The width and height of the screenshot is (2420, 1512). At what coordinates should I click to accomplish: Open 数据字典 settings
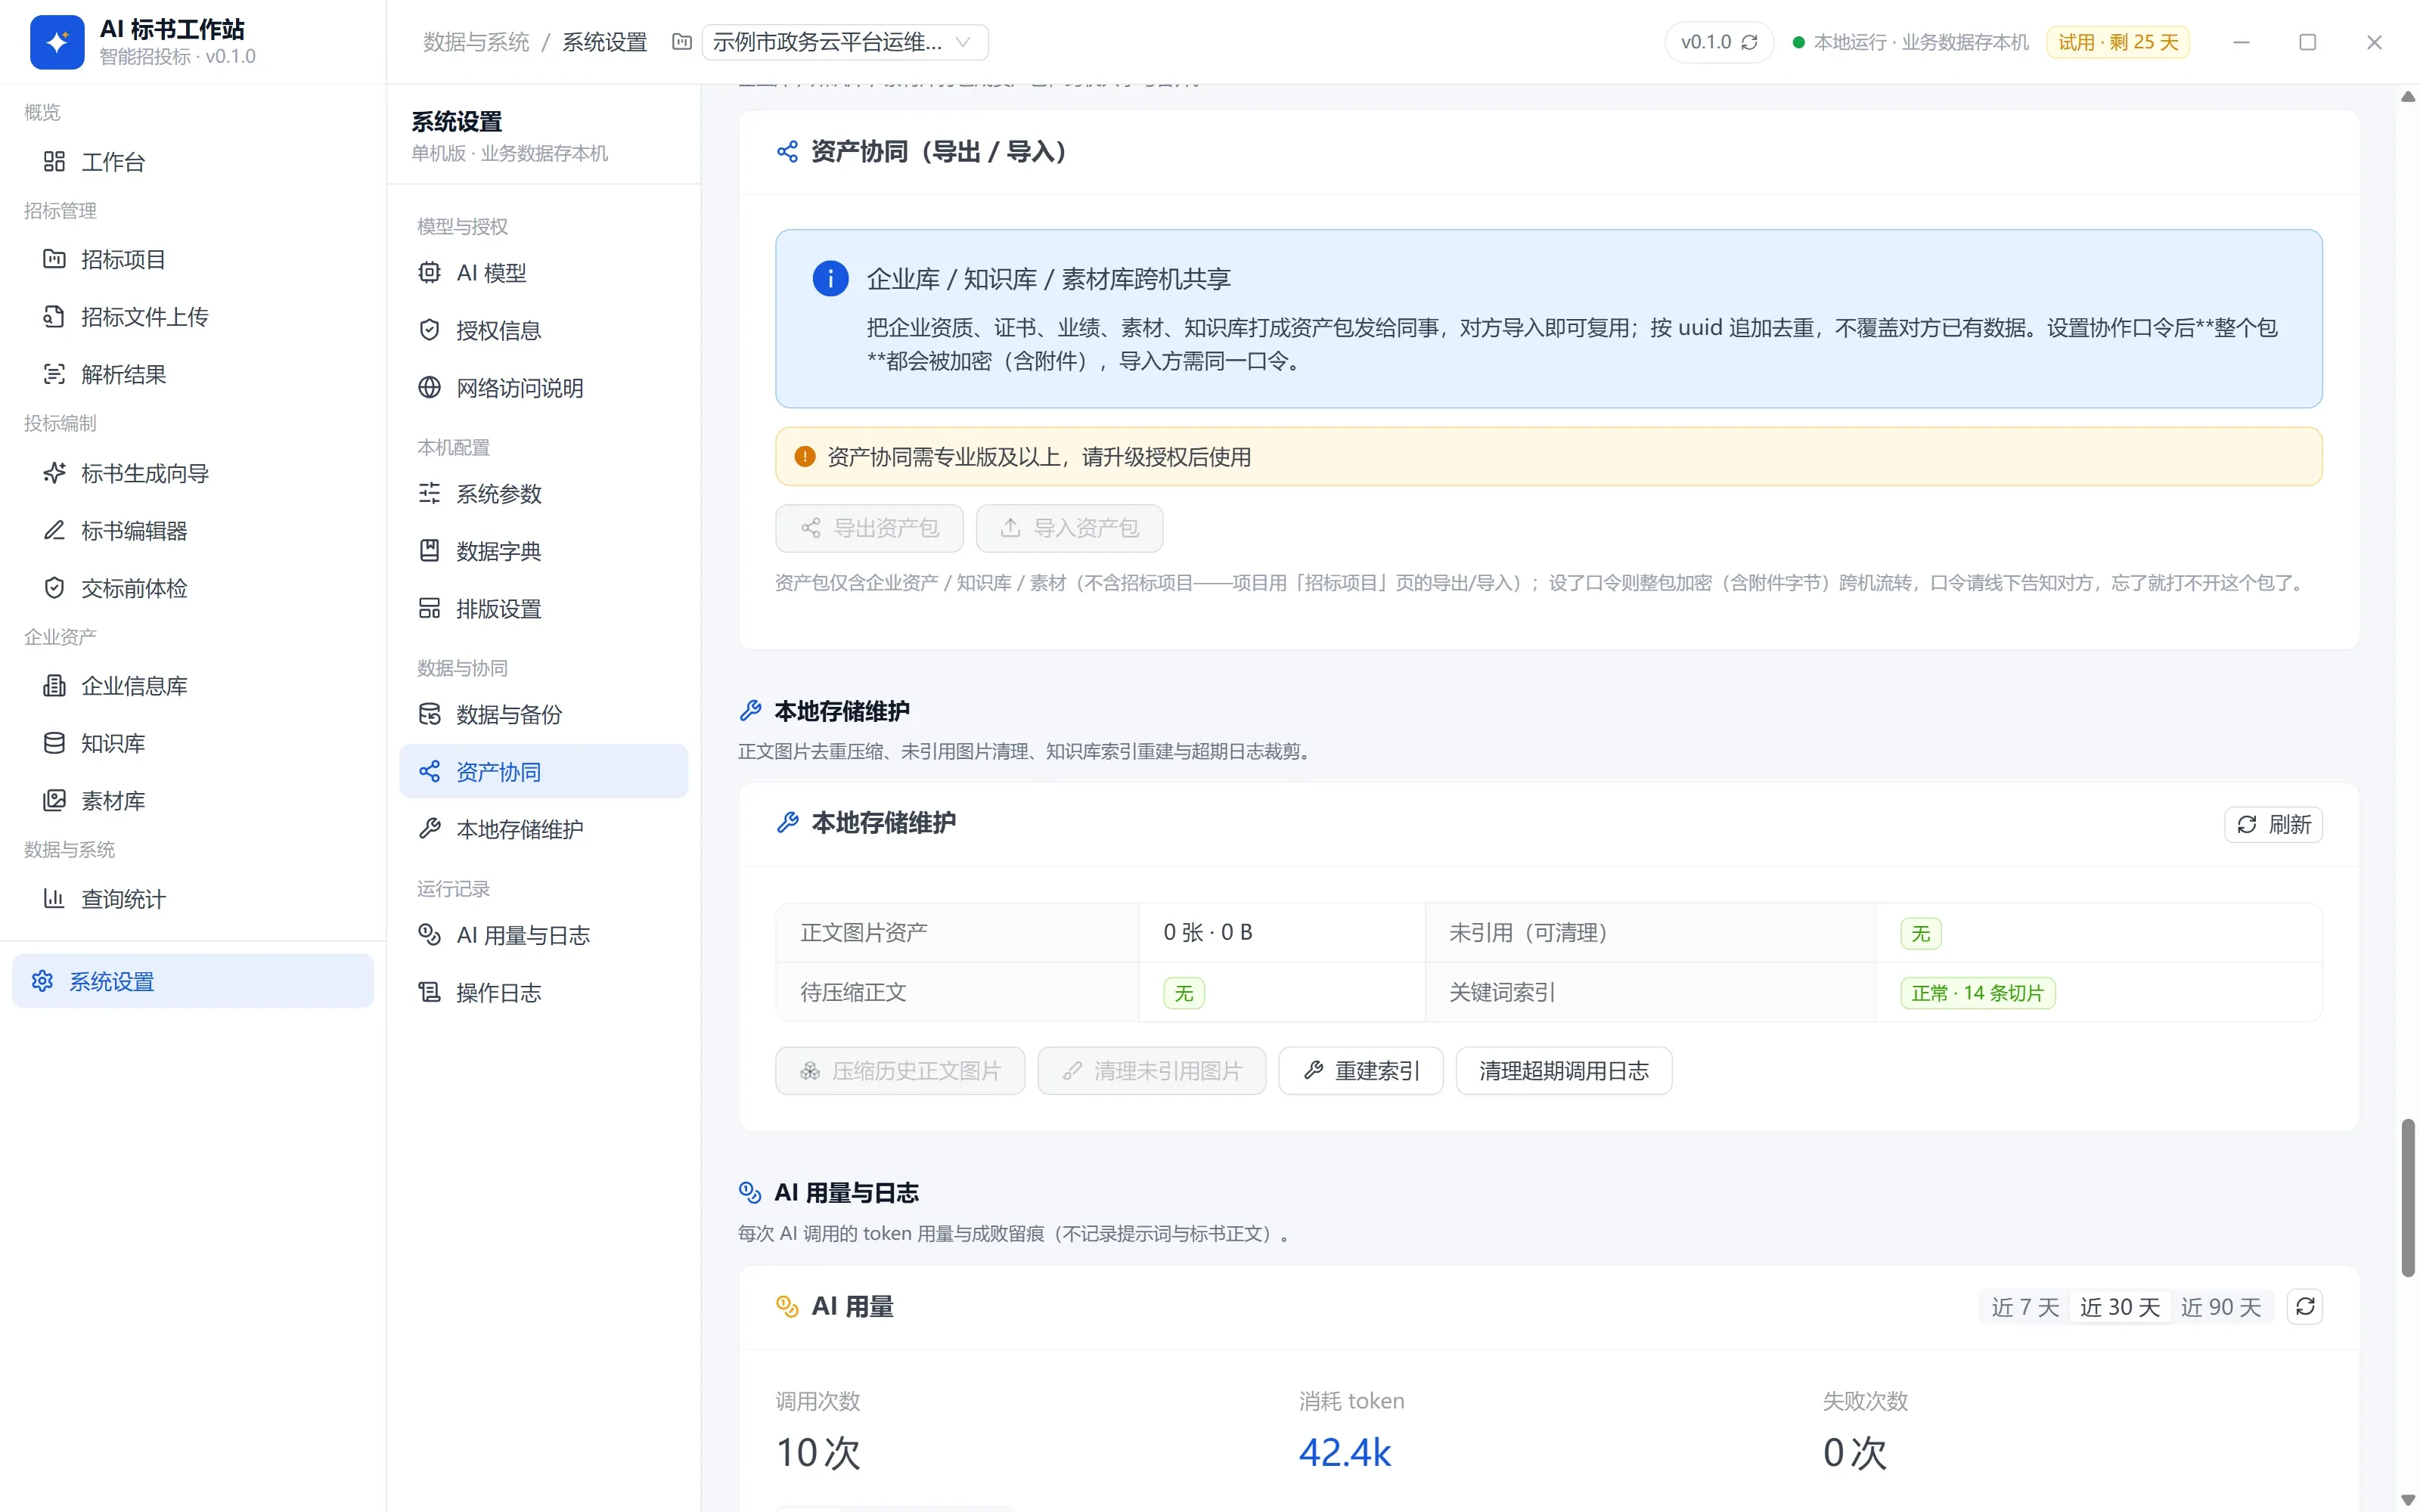(543, 551)
